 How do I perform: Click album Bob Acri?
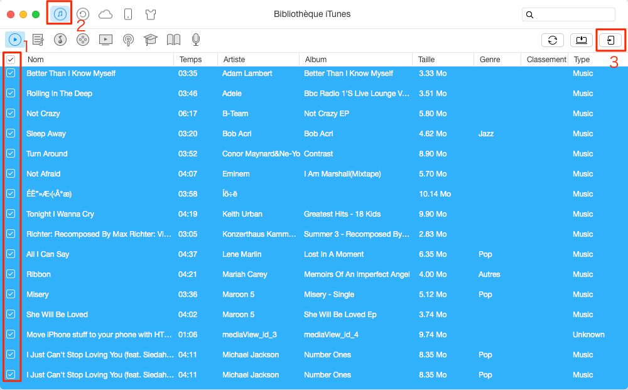tap(318, 133)
